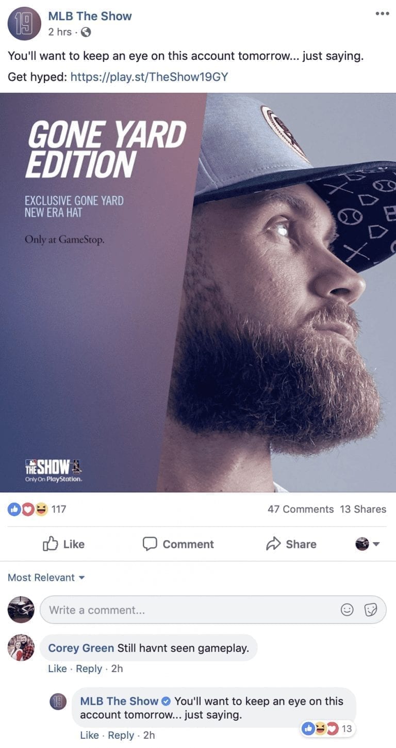Like Corey Green's comment

pyautogui.click(x=57, y=669)
